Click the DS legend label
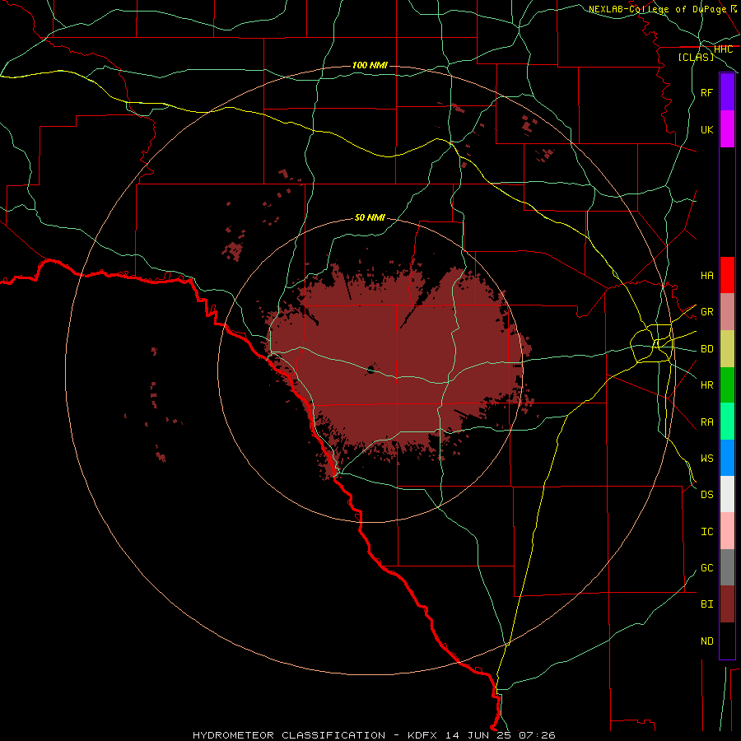This screenshot has width=741, height=741. pos(707,495)
